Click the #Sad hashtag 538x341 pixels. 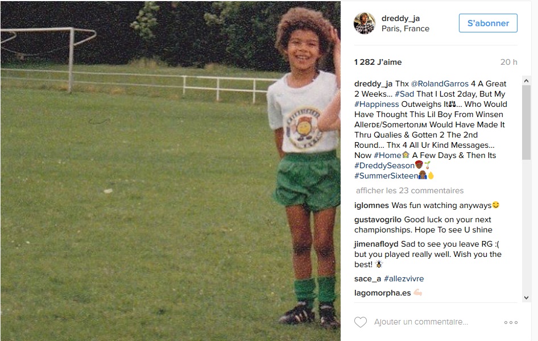404,94
